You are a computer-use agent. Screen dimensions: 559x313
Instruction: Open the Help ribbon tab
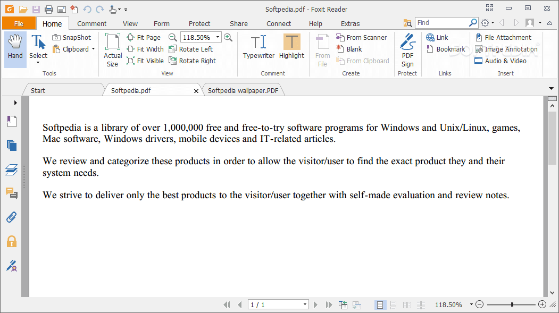pos(315,23)
